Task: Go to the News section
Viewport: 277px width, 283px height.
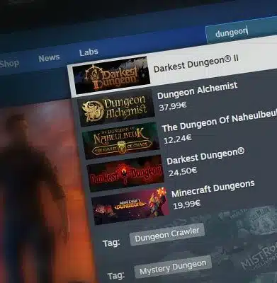Action: (49, 58)
